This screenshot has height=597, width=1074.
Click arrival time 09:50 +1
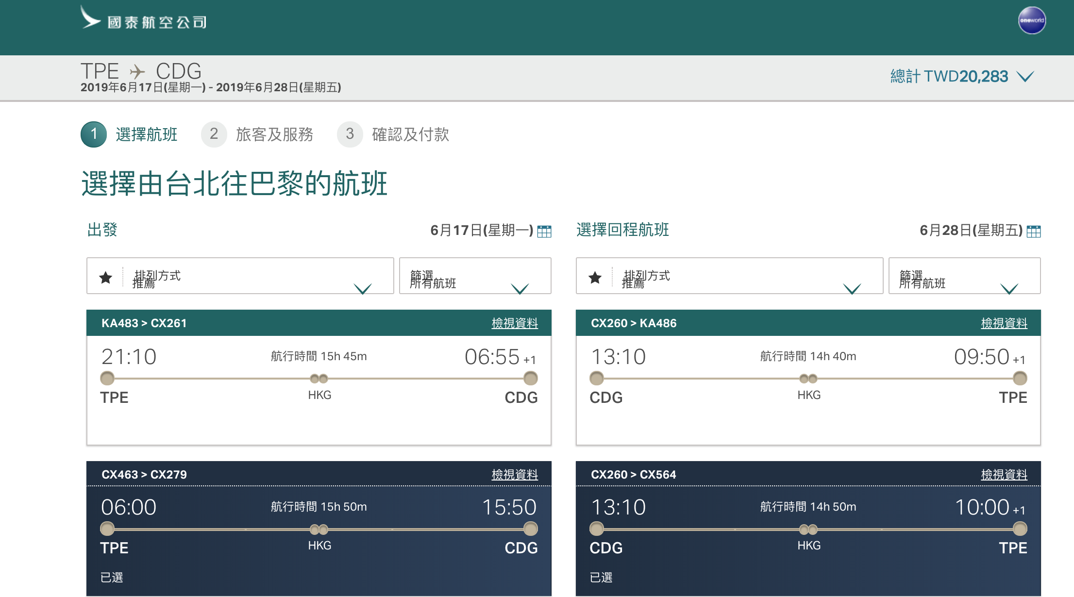990,357
